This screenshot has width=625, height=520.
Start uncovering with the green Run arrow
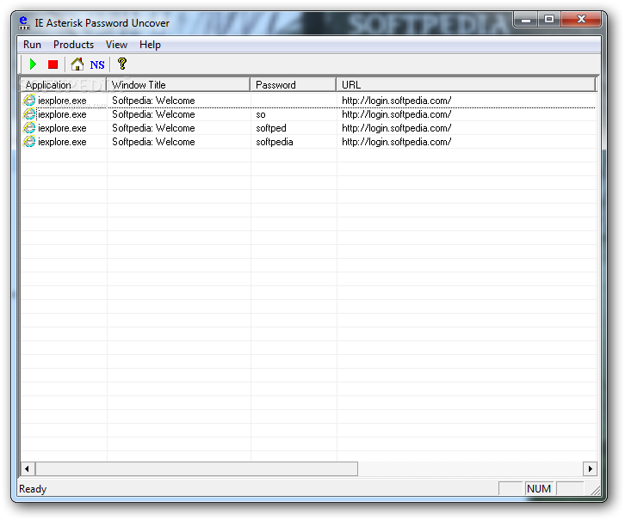click(x=33, y=64)
